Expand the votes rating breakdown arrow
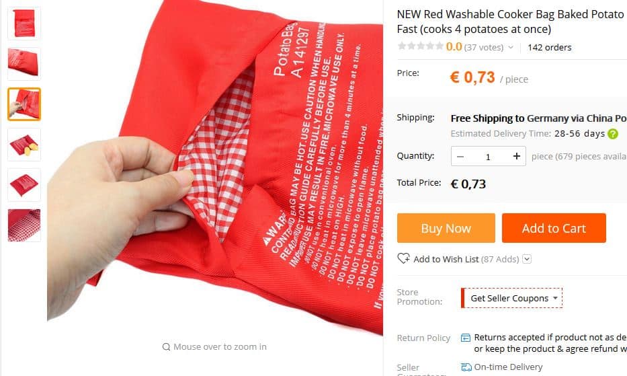 pyautogui.click(x=511, y=47)
